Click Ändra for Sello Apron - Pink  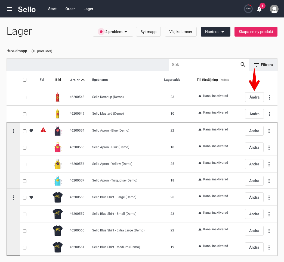coord(254,147)
